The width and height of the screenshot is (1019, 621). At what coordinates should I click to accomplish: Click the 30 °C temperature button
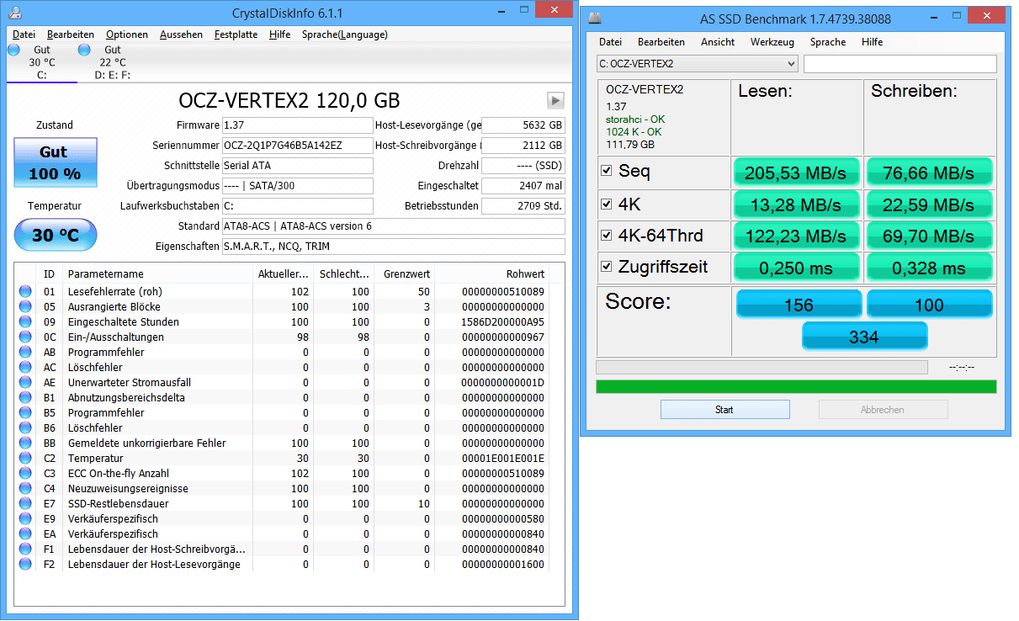point(56,235)
